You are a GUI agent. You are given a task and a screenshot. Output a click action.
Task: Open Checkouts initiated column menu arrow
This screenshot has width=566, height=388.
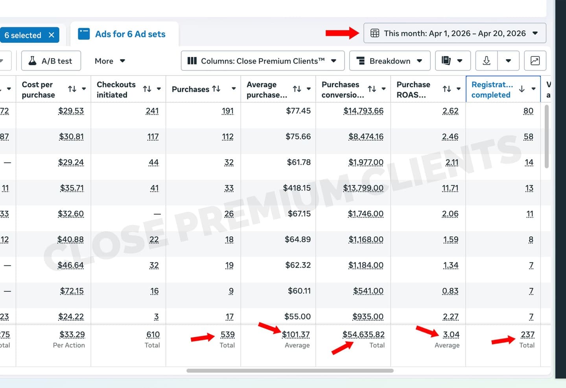(x=159, y=89)
